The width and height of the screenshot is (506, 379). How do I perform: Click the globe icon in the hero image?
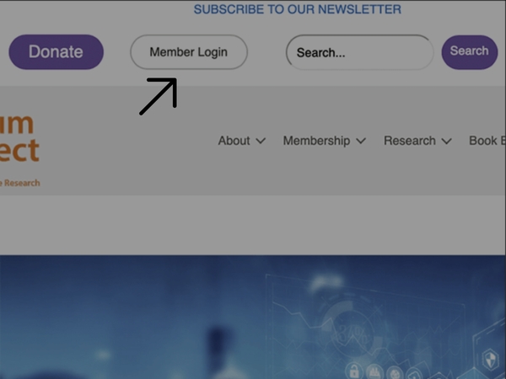395,374
